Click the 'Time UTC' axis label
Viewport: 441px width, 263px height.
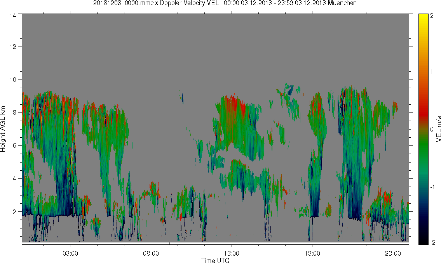(x=215, y=260)
